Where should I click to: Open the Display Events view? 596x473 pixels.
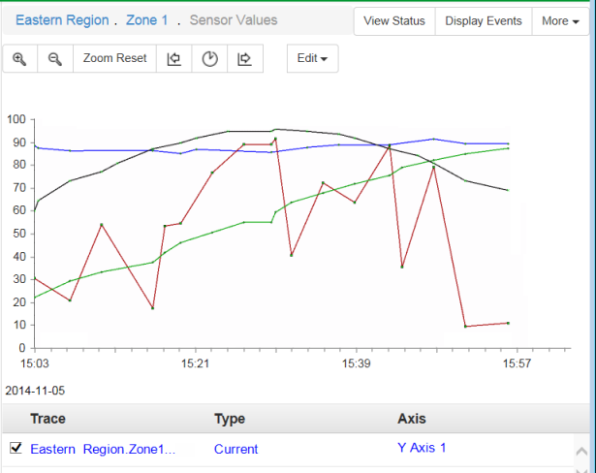pos(484,21)
